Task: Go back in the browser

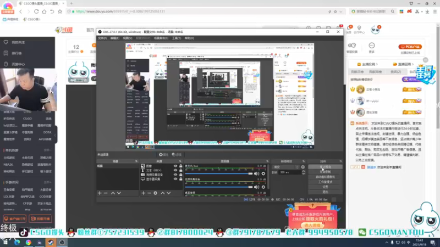Action: click(x=21, y=12)
